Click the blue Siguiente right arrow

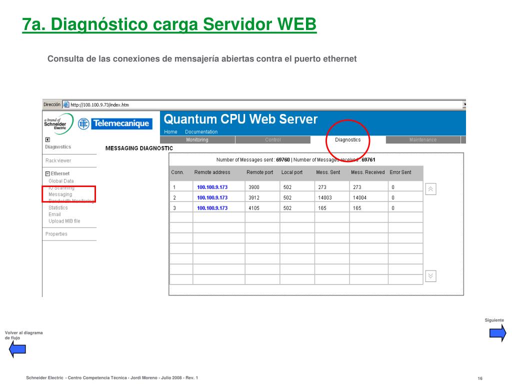[497, 333]
